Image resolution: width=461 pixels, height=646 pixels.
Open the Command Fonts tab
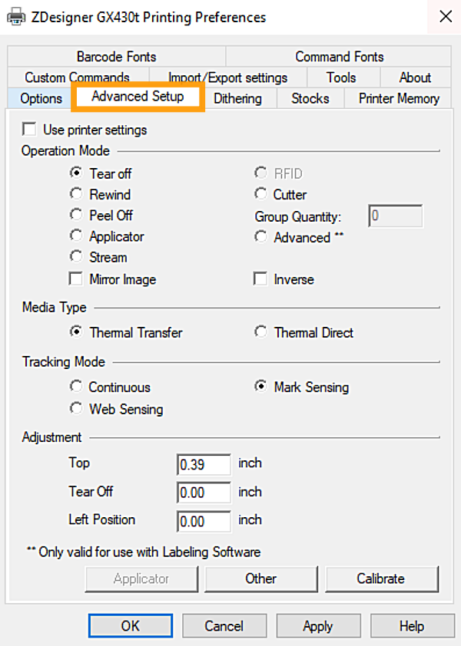(x=340, y=57)
